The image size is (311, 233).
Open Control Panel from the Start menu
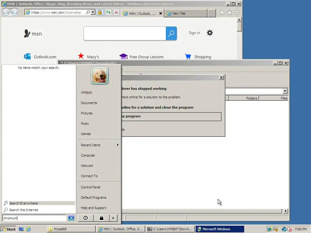tap(91, 187)
